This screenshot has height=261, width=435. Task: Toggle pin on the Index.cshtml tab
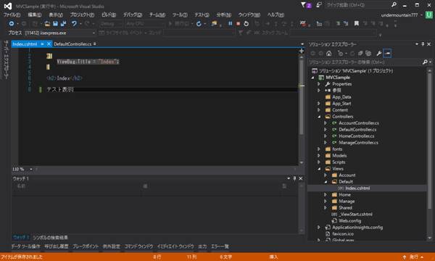tap(42, 43)
